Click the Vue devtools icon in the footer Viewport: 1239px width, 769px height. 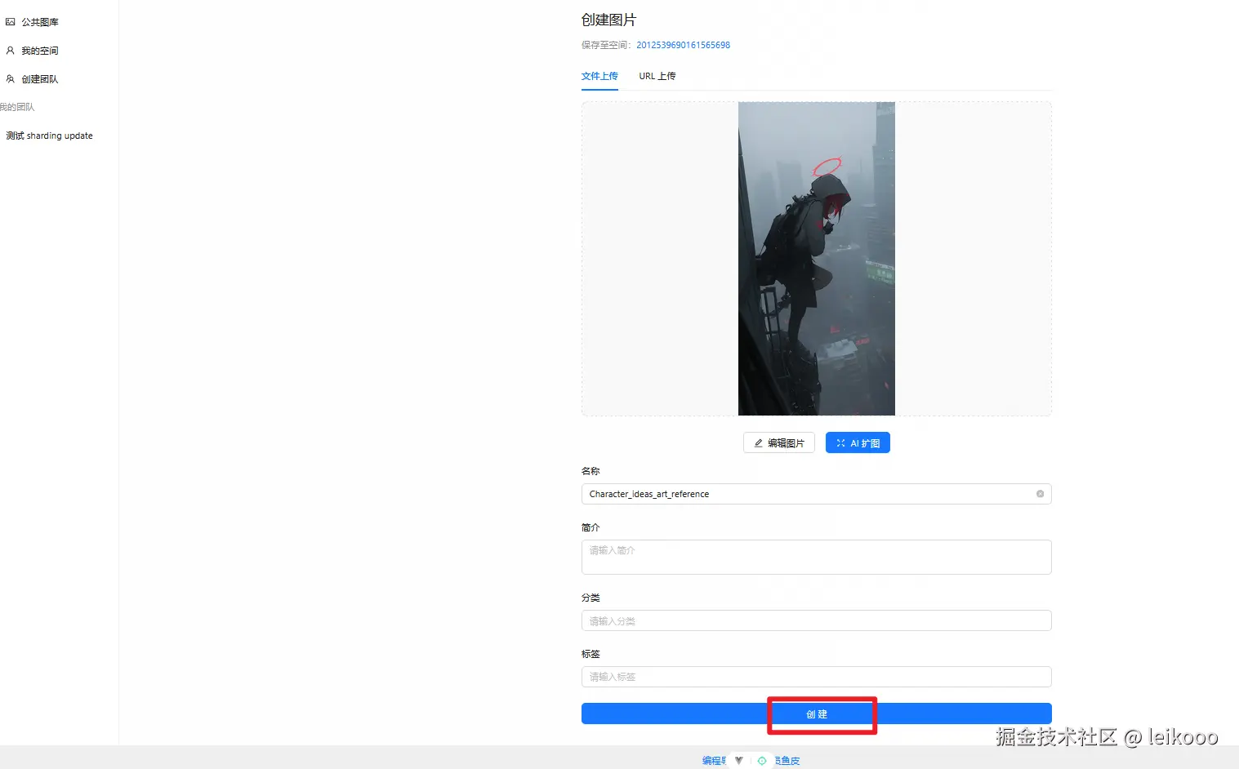click(x=738, y=760)
